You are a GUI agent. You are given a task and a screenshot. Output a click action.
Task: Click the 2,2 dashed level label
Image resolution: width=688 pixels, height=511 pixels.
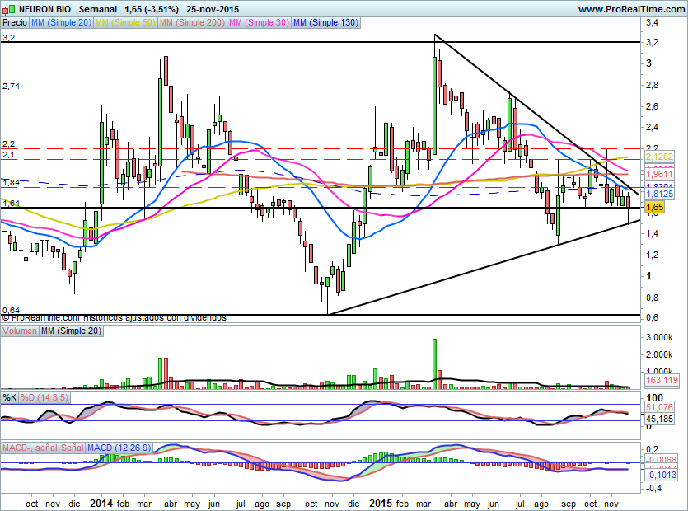coord(8,144)
